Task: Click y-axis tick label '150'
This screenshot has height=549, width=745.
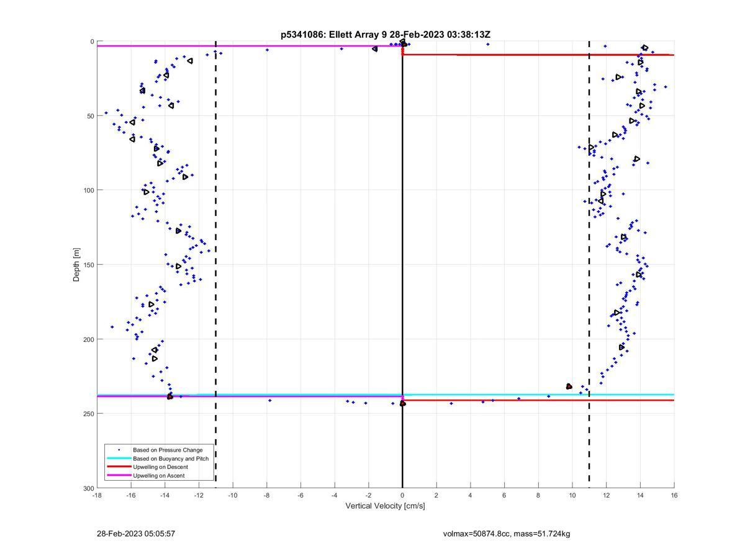Action: point(88,265)
